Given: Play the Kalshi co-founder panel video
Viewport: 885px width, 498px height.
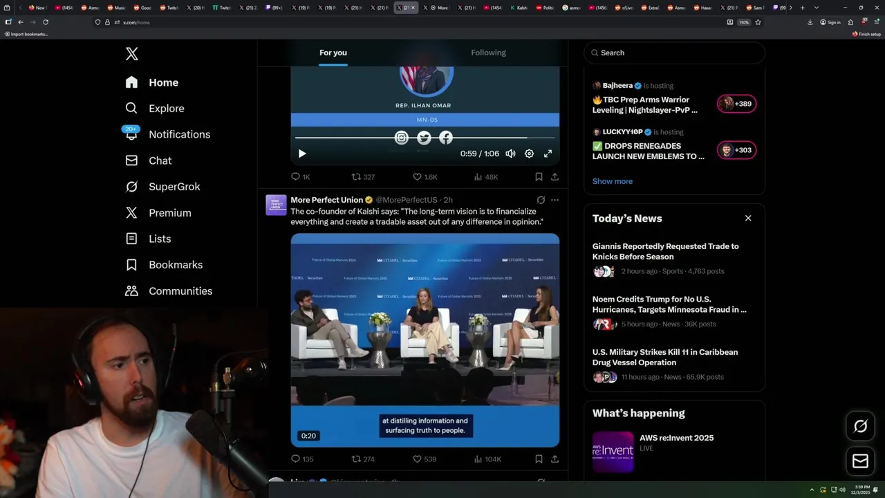Looking at the screenshot, I should point(425,340).
